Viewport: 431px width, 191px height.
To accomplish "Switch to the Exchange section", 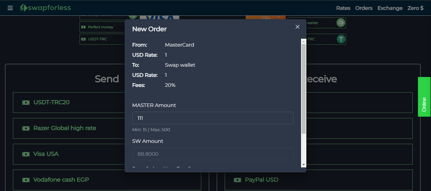I will coord(390,8).
